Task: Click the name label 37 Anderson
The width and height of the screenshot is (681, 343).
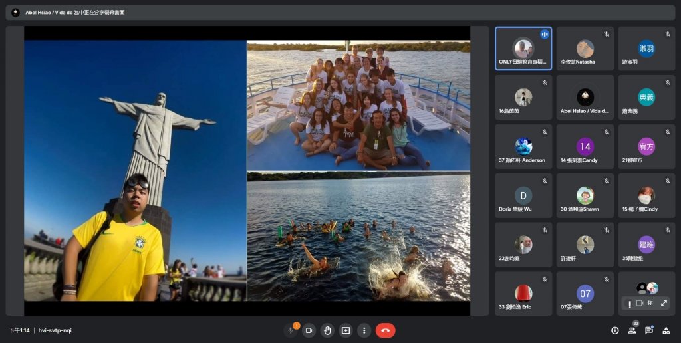Action: click(521, 160)
